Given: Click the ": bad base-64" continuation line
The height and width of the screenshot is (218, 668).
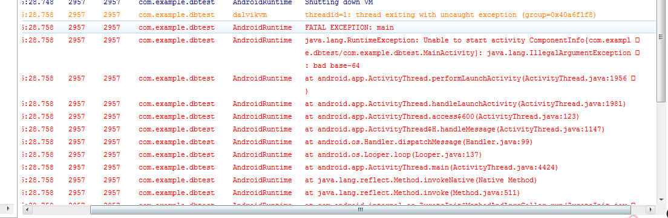Looking at the screenshot, I should point(333,65).
